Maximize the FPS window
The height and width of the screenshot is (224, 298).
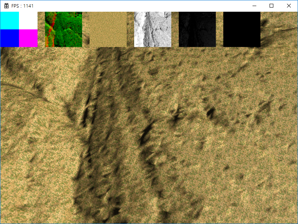pyautogui.click(x=271, y=6)
